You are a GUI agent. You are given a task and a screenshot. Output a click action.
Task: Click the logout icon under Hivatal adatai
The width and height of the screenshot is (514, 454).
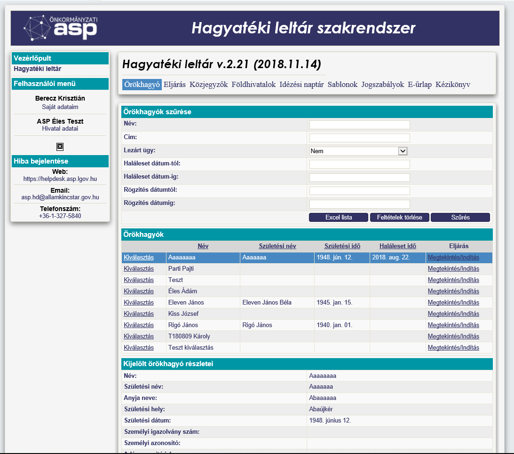coord(60,147)
